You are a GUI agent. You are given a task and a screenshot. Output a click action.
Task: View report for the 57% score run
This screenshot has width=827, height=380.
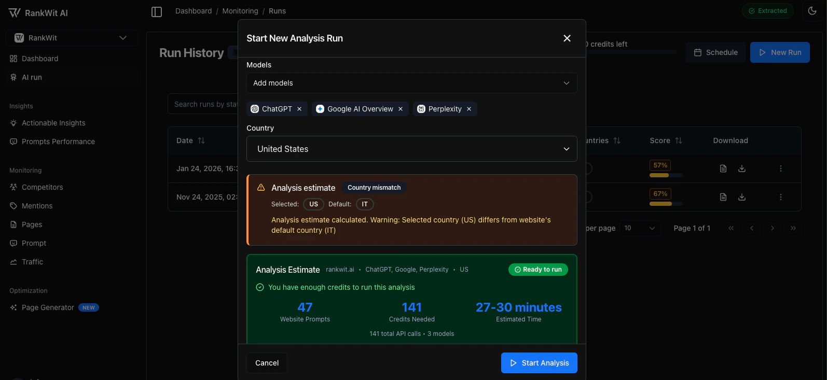point(723,168)
